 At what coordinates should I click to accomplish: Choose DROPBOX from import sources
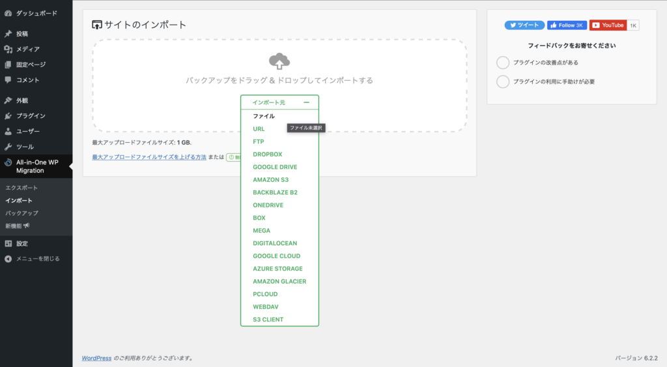point(267,154)
